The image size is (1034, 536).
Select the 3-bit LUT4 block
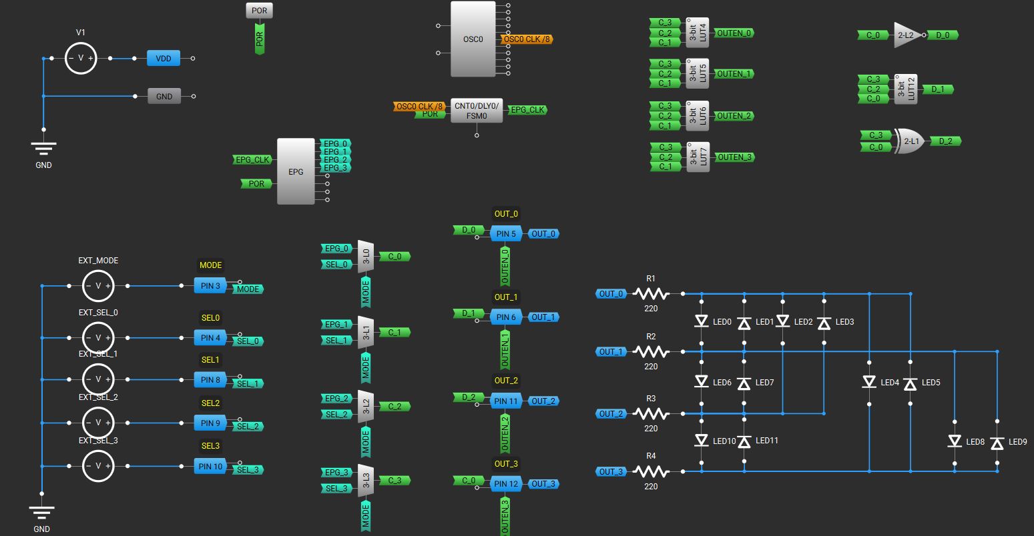coord(698,33)
